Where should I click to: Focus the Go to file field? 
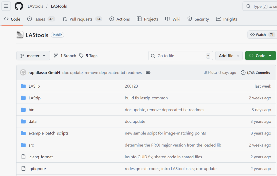(181, 56)
